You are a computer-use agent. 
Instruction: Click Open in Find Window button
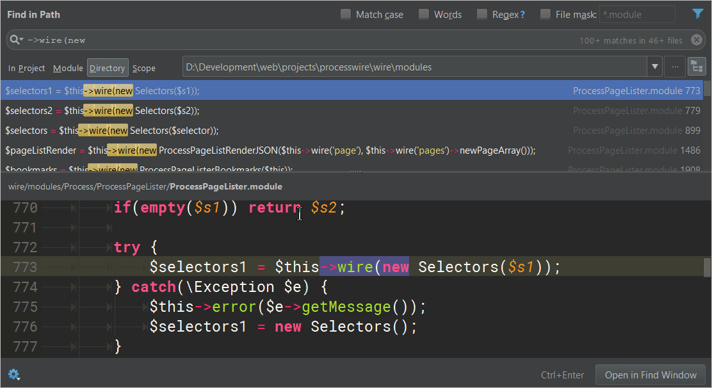pyautogui.click(x=651, y=375)
